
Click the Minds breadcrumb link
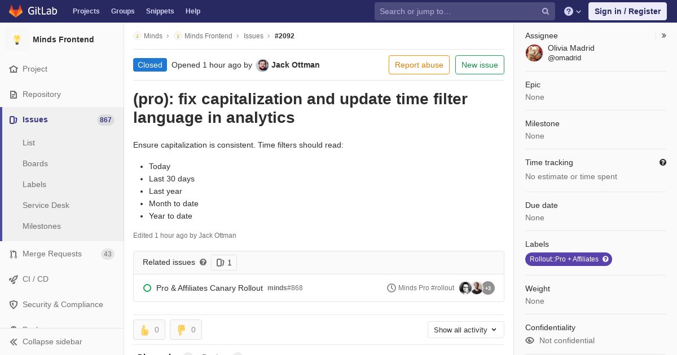click(x=153, y=36)
